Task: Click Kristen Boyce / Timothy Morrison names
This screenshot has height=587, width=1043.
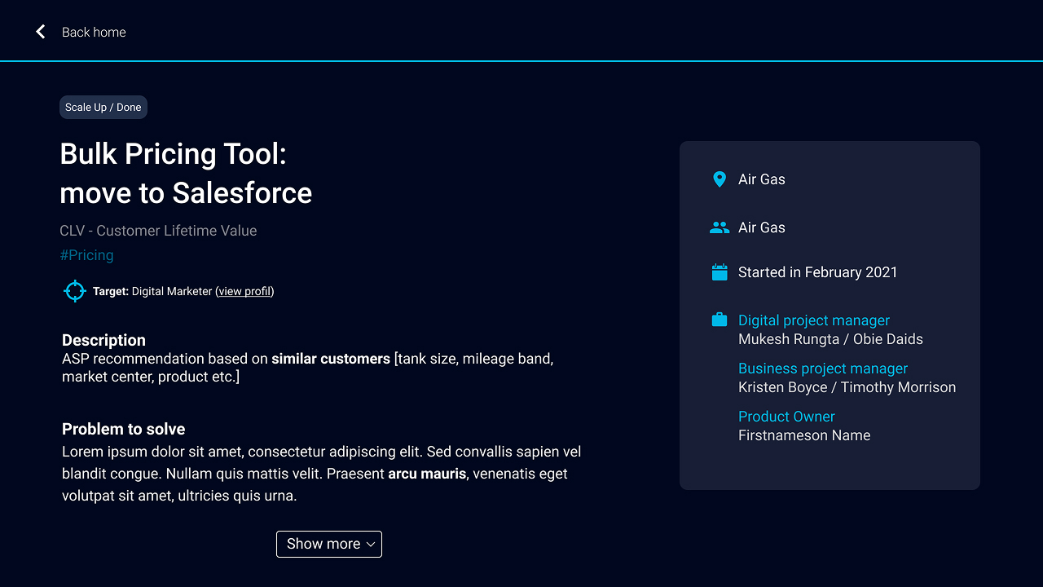Action: click(847, 387)
